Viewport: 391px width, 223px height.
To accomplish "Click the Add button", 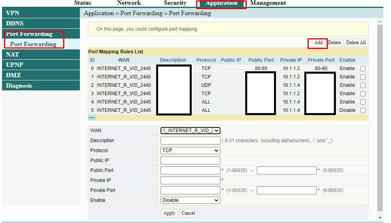I will click(x=318, y=43).
